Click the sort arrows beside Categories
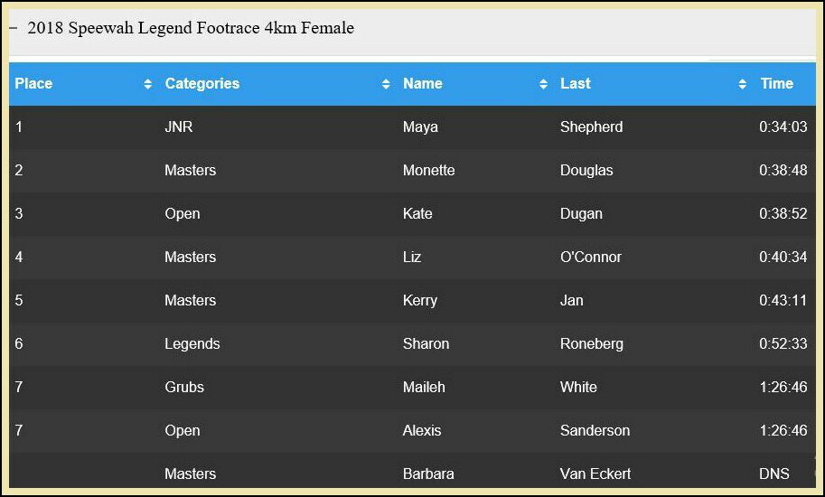Screen dimensions: 825x497 click(x=386, y=84)
